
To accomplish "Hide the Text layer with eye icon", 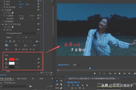I will click(3, 24).
